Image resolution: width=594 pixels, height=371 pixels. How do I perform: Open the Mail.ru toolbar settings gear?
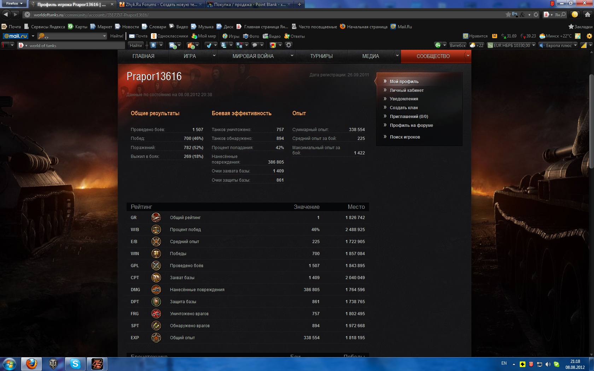589,36
